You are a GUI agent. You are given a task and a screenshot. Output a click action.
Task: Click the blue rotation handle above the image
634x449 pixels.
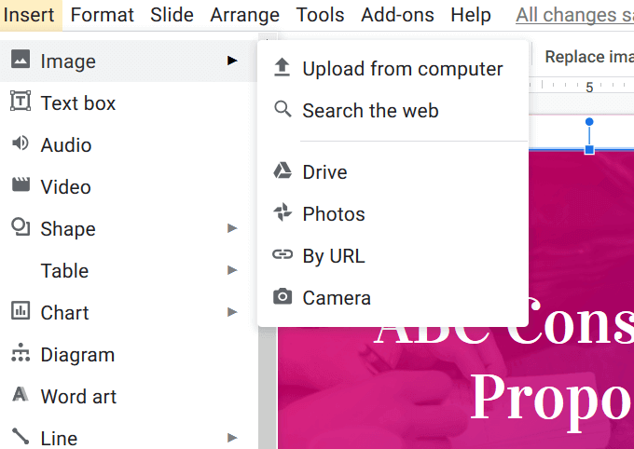click(589, 122)
